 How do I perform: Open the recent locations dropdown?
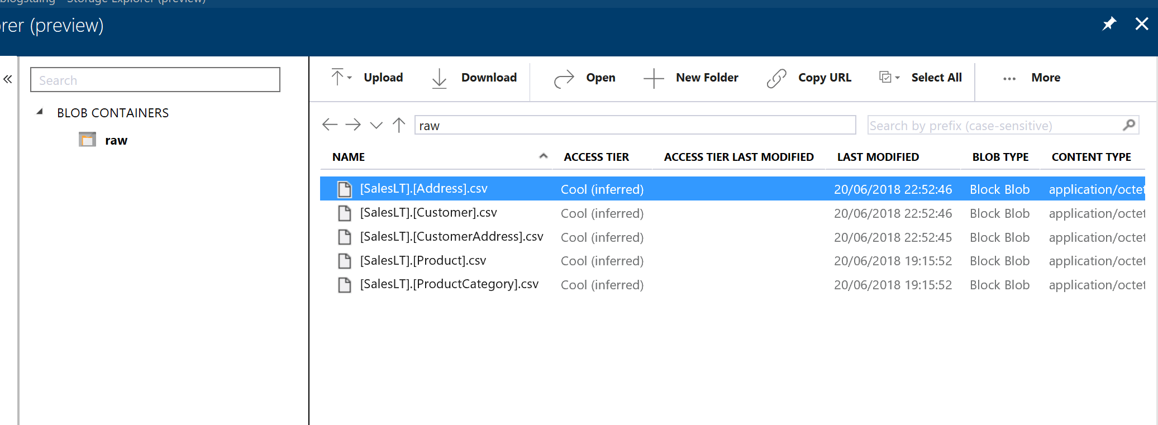tap(377, 125)
